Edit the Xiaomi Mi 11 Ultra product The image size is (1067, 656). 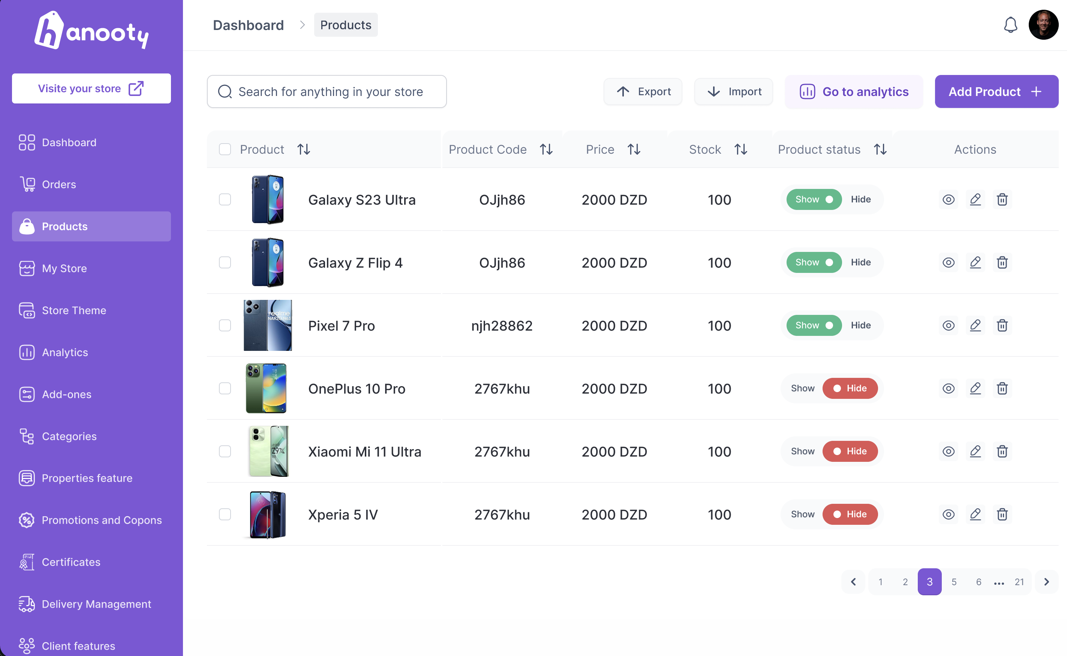pyautogui.click(x=976, y=451)
